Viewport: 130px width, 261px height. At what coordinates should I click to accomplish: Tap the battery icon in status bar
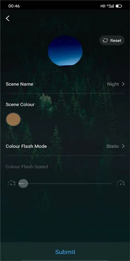click(x=119, y=6)
